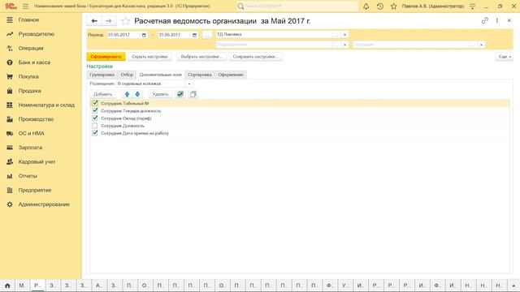The width and height of the screenshot is (520, 292).
Task: Open history clock icon
Action: click(380, 6)
